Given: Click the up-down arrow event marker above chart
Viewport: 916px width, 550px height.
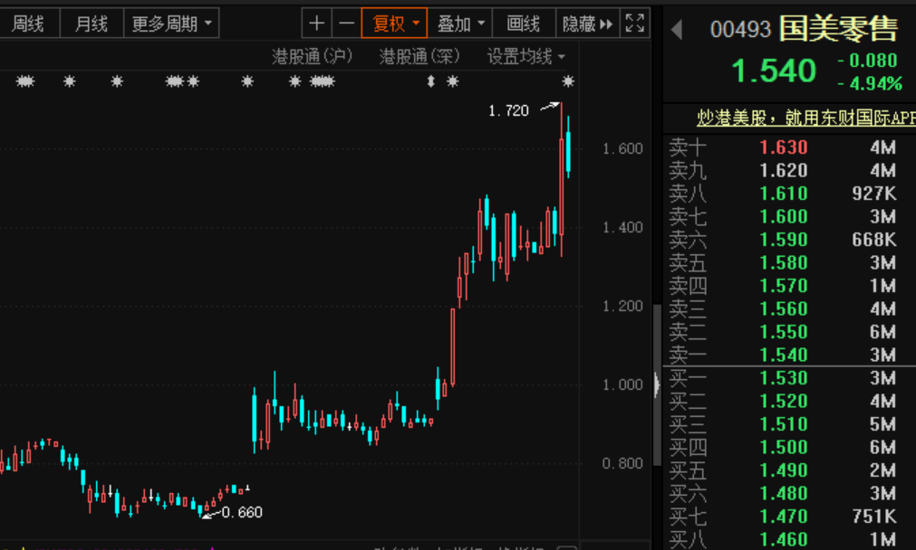Looking at the screenshot, I should coord(431,82).
